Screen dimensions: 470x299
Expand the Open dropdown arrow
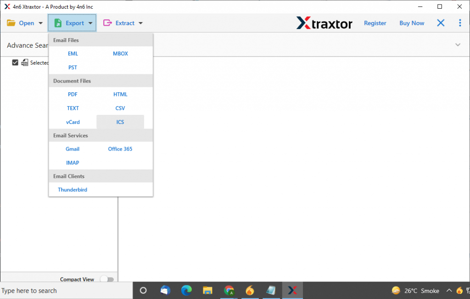pos(40,23)
